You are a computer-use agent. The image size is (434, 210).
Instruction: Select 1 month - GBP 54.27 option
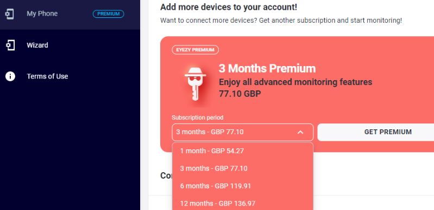tap(242, 151)
